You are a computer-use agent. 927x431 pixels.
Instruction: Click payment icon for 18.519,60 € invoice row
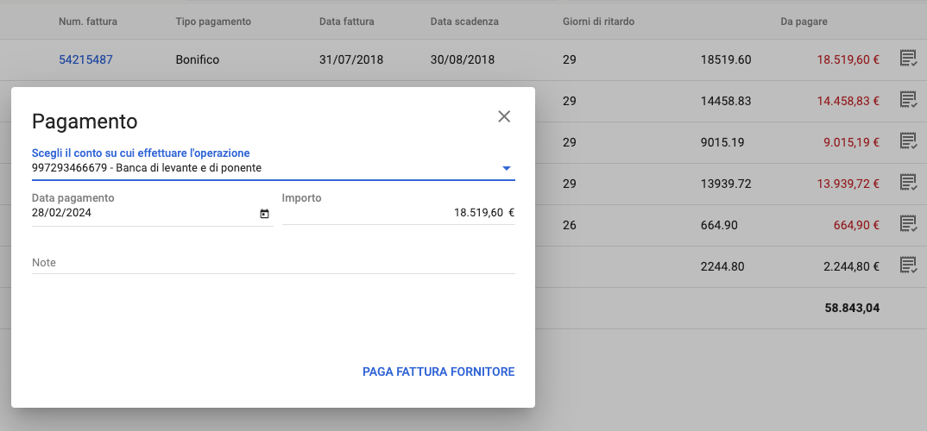pyautogui.click(x=908, y=59)
